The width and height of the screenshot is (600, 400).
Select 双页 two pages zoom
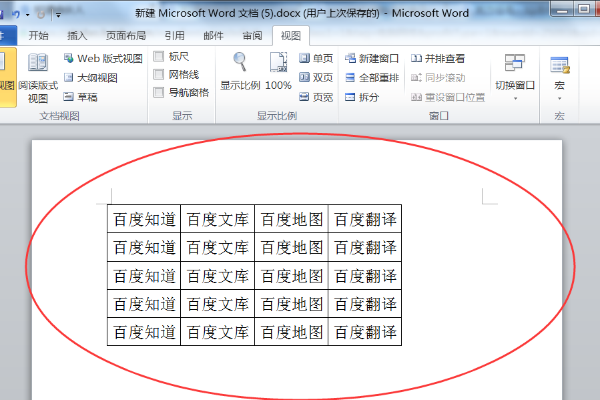click(x=316, y=77)
